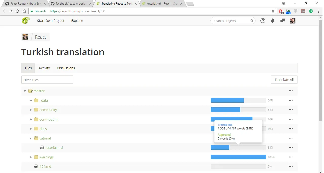The image size is (324, 173).
Task: Open the more options dots for 404.md
Action: [x=291, y=166]
